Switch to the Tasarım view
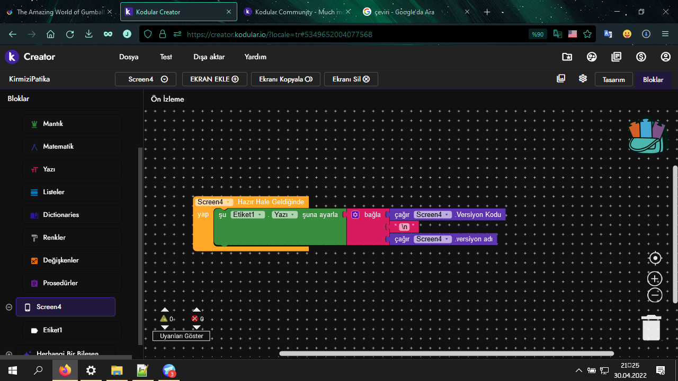 (x=614, y=79)
